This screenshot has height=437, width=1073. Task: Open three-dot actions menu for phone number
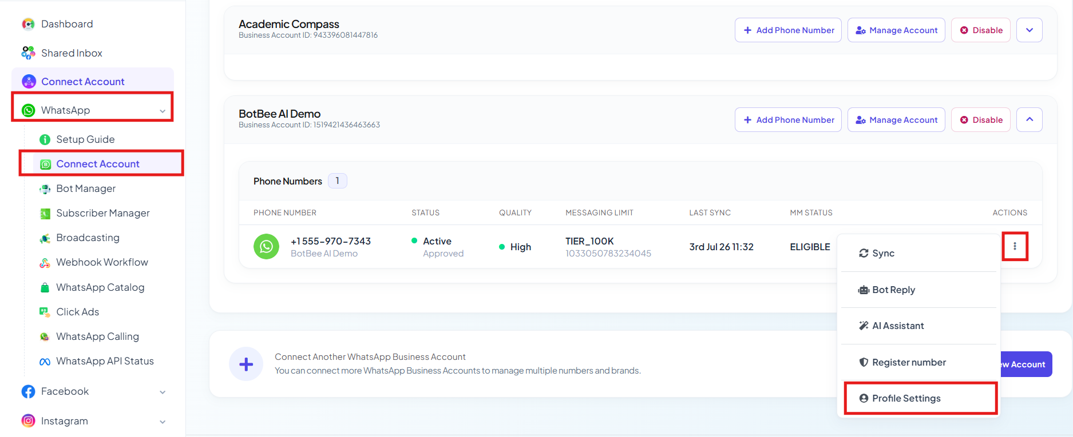[1015, 246]
